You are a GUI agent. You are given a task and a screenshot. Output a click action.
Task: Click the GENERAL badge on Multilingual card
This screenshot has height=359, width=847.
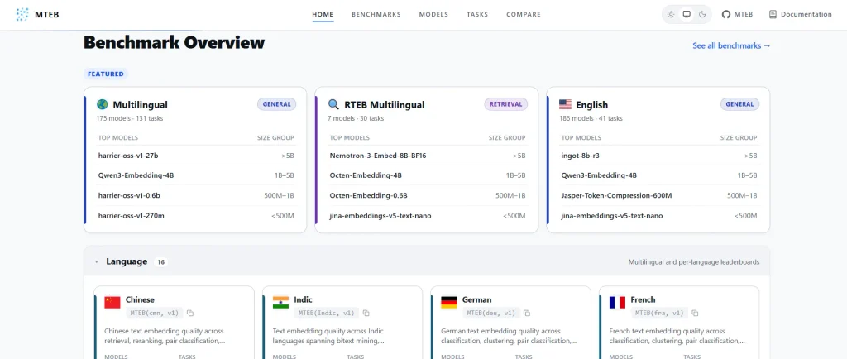pyautogui.click(x=276, y=104)
